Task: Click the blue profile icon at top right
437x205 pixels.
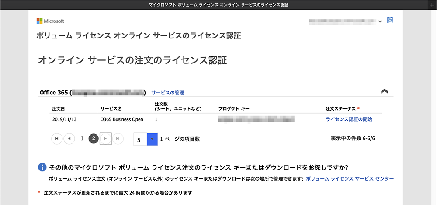Action: tap(390, 21)
